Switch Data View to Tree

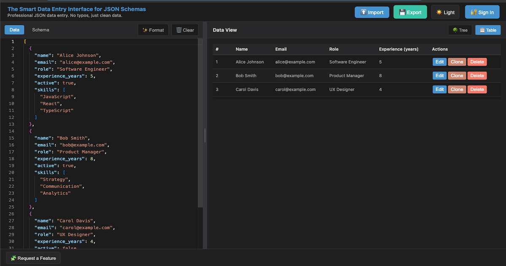(460, 30)
